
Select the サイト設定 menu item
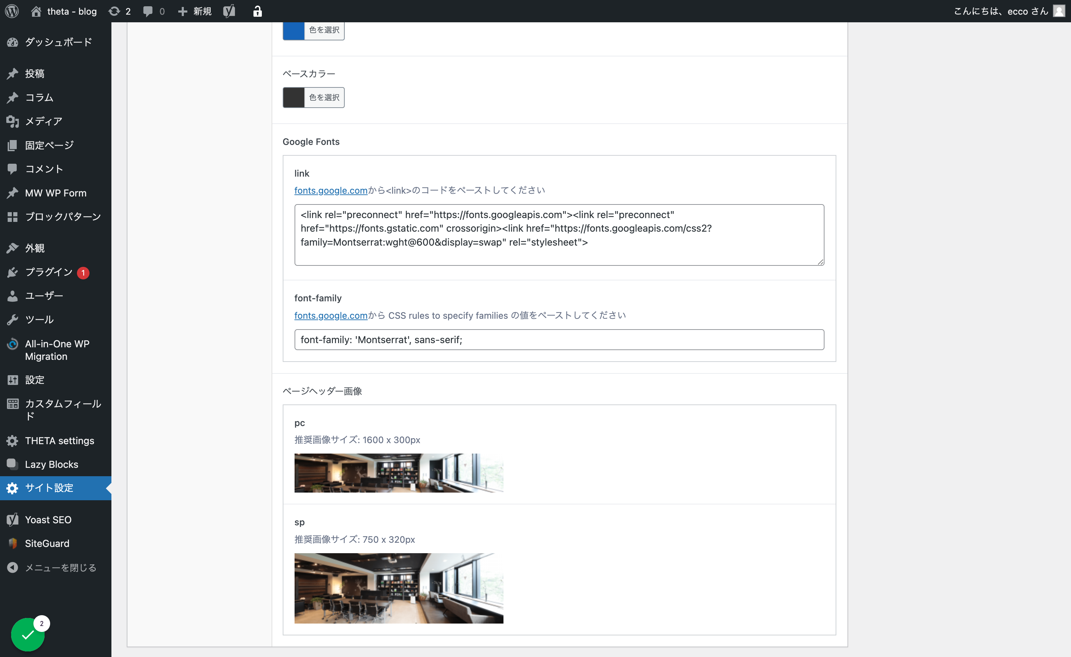(x=56, y=488)
